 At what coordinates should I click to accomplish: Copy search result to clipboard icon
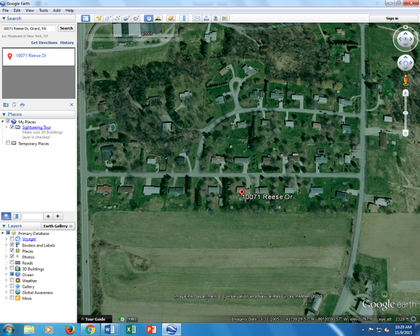tap(14, 105)
